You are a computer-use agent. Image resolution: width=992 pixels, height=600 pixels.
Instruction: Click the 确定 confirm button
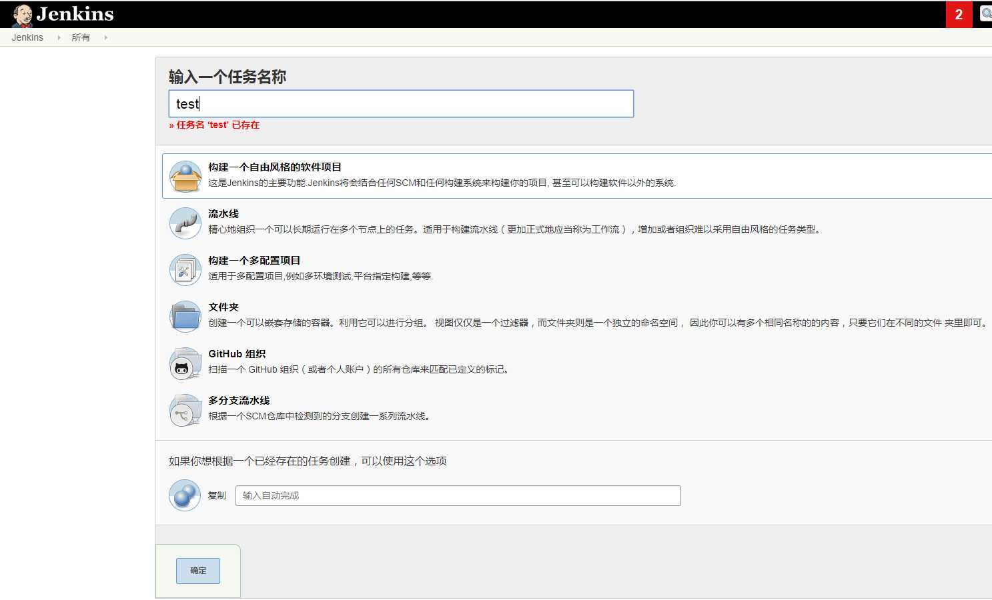(198, 571)
